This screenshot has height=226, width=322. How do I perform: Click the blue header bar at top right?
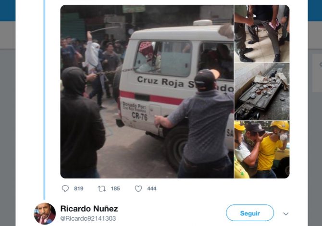pyautogui.click(x=315, y=11)
